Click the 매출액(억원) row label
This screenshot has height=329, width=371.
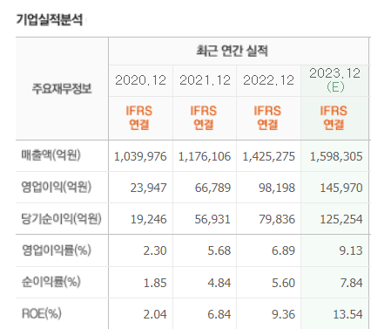pyautogui.click(x=51, y=155)
